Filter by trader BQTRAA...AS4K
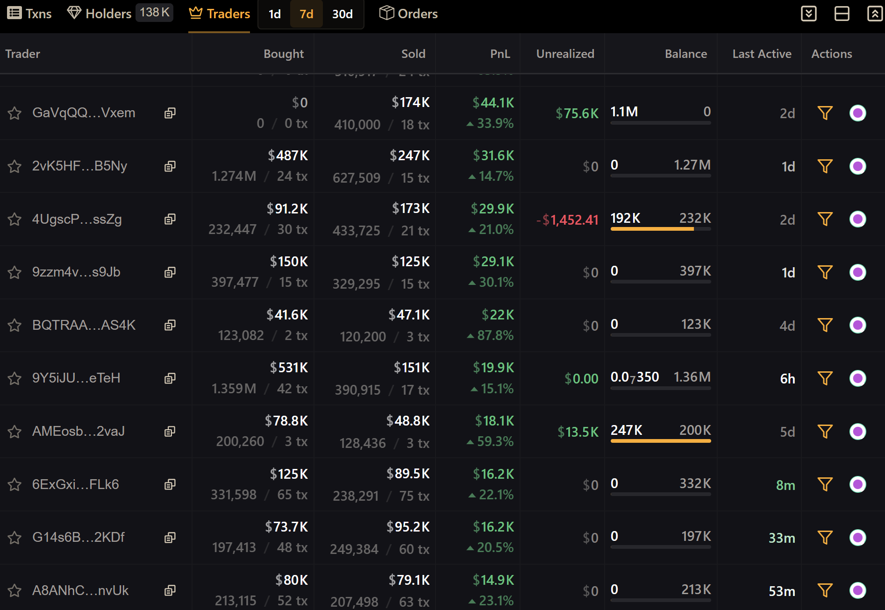Viewport: 885px width, 610px height. click(825, 325)
